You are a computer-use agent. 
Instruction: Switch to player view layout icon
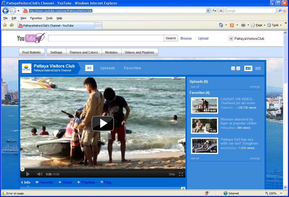click(x=248, y=68)
